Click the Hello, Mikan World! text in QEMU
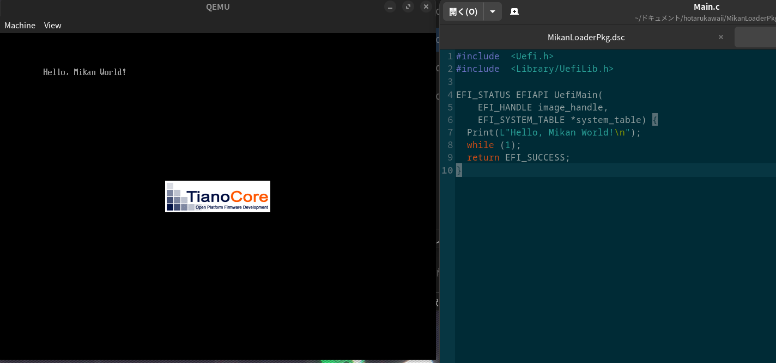This screenshot has height=363, width=776. point(84,72)
